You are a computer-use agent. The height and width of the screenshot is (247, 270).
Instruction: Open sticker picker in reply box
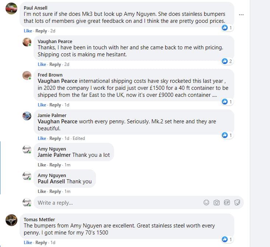[x=237, y=202]
